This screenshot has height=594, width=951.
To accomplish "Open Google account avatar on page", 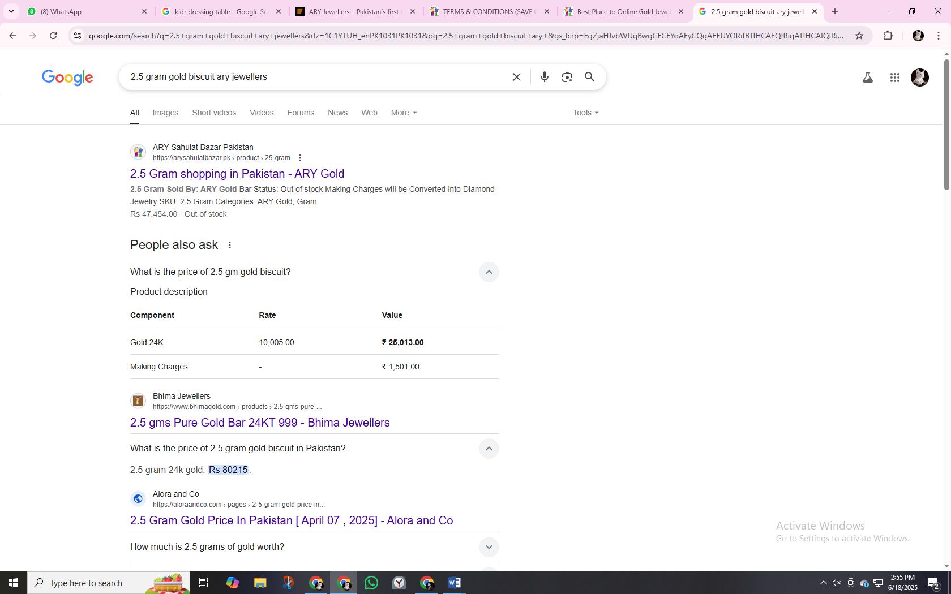I will click(x=919, y=78).
